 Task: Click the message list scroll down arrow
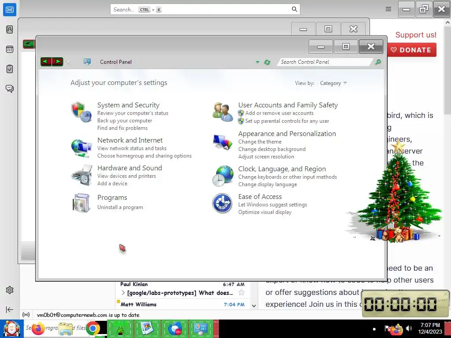click(254, 306)
